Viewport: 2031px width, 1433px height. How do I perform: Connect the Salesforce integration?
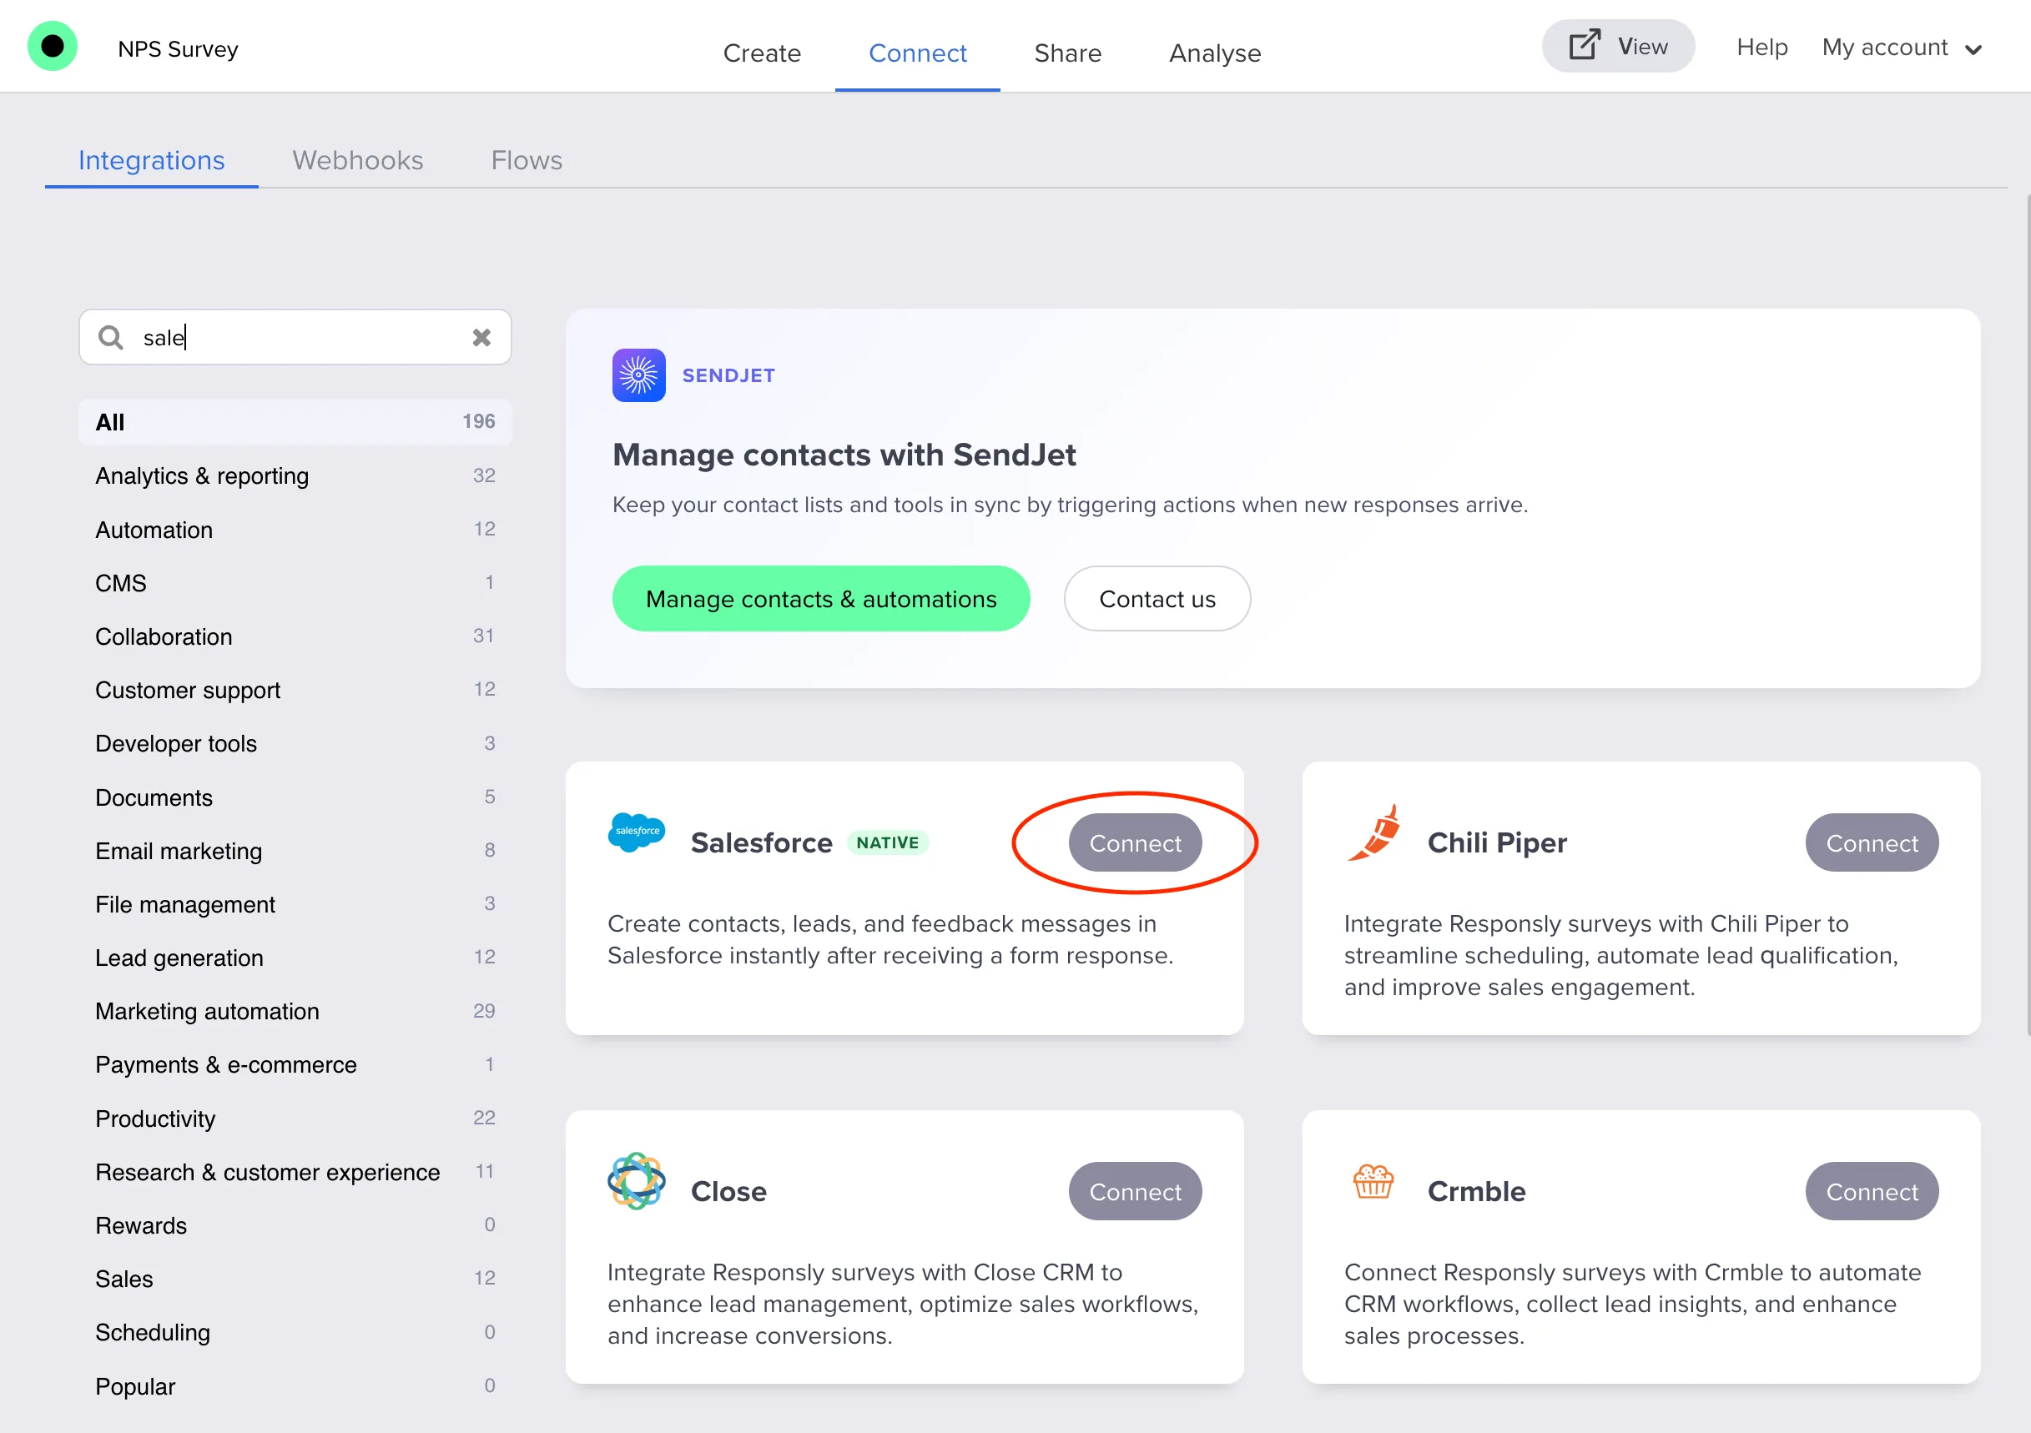pos(1135,842)
